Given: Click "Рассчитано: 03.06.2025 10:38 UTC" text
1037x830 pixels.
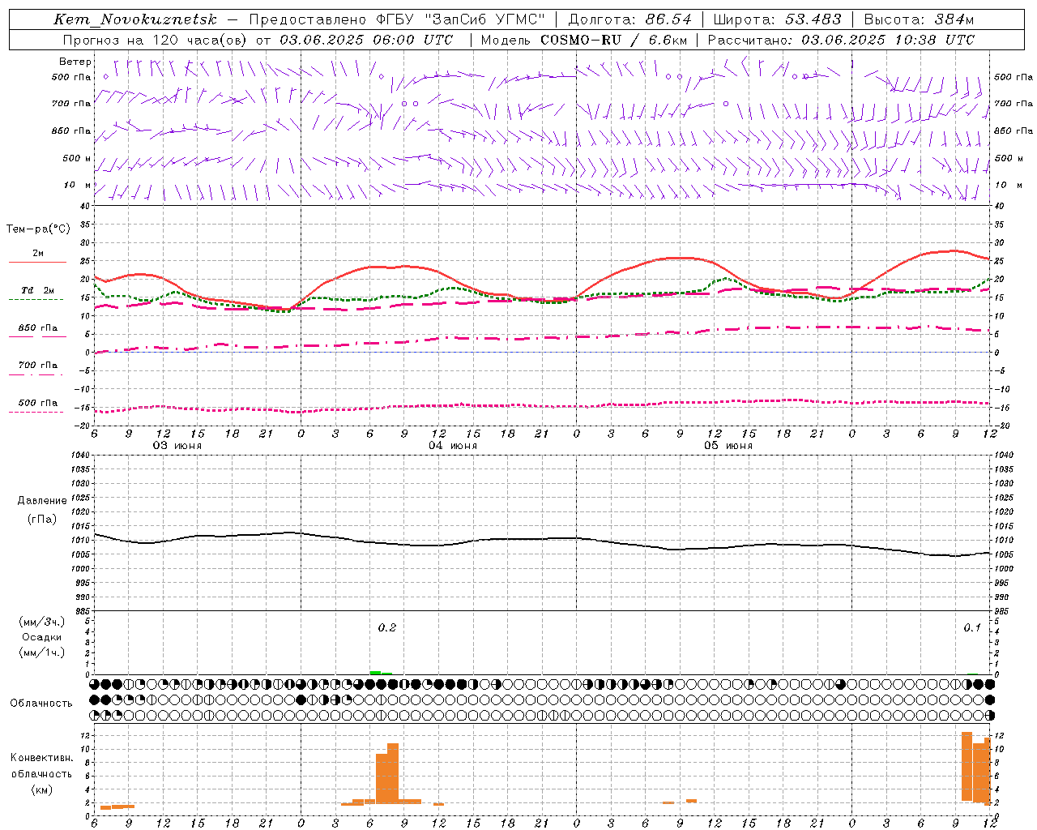Looking at the screenshot, I should click(840, 40).
